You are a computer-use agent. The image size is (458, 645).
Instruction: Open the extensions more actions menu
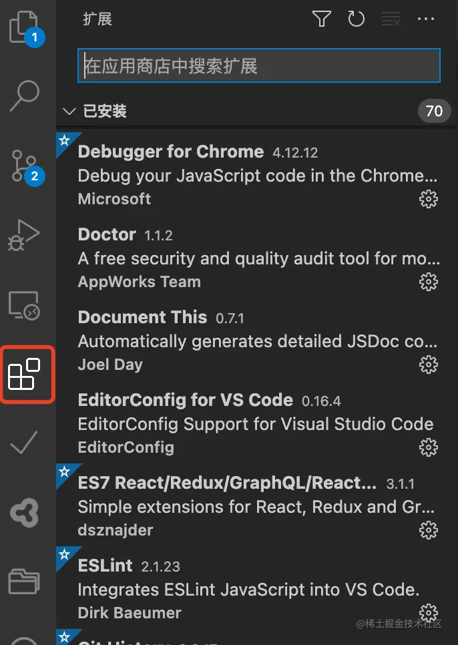[x=426, y=19]
